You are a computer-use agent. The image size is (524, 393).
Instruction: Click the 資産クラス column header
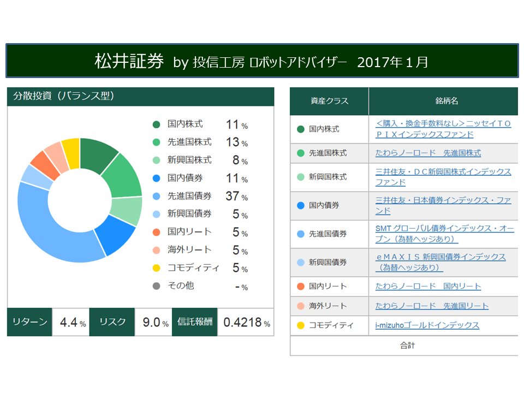(x=330, y=101)
